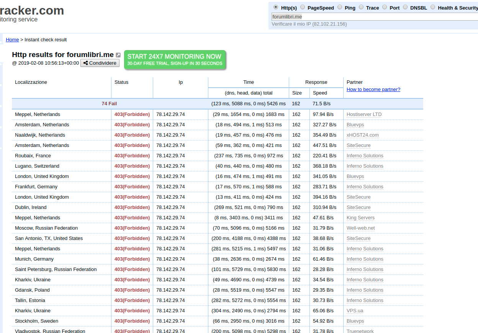This screenshot has height=333, width=478.
Task: Click the 3411 ms time cell
Action: tap(249, 218)
